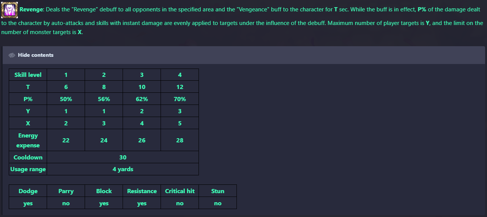Click the crossed-eye icon beside Hide contents
Viewport: 487px width, 217px height.
click(x=12, y=55)
